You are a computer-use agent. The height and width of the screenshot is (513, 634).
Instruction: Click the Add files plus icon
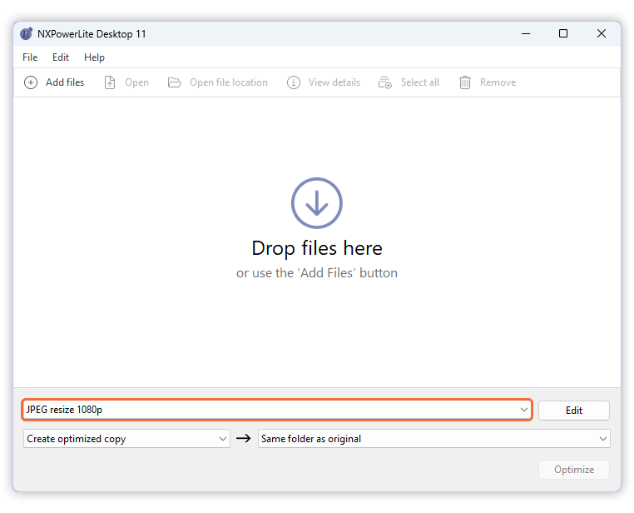tap(31, 82)
